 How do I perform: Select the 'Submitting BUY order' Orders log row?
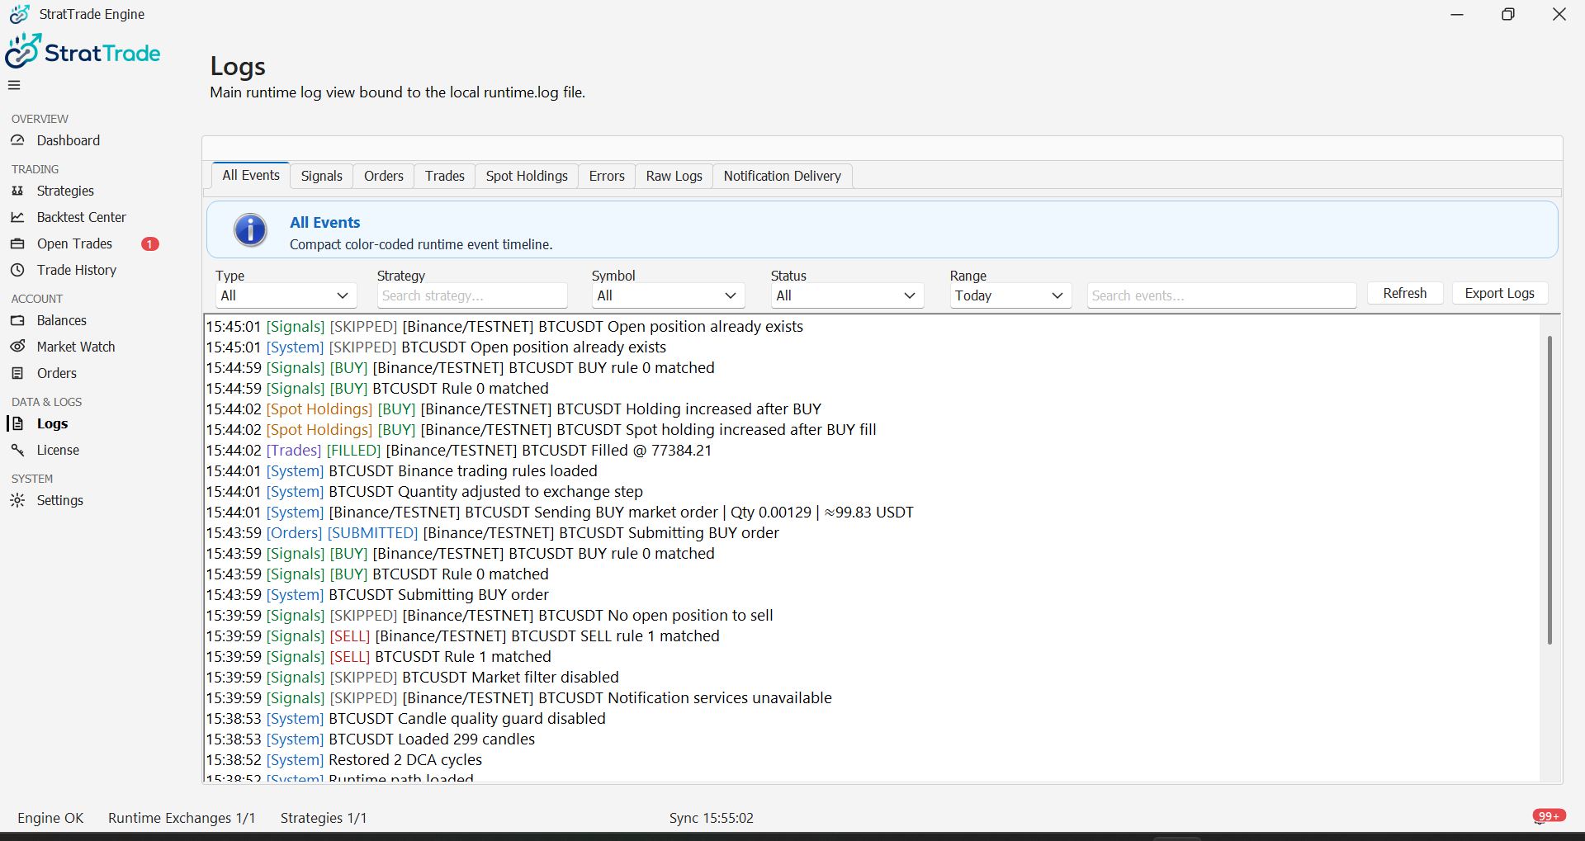pyautogui.click(x=493, y=533)
